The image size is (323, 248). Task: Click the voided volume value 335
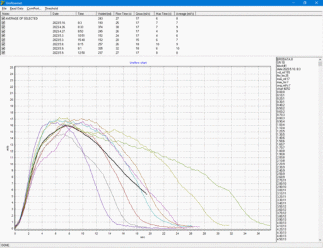pos(100,49)
